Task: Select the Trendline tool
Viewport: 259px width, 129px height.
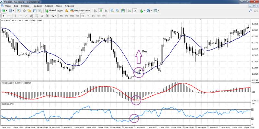Action: click(26, 16)
